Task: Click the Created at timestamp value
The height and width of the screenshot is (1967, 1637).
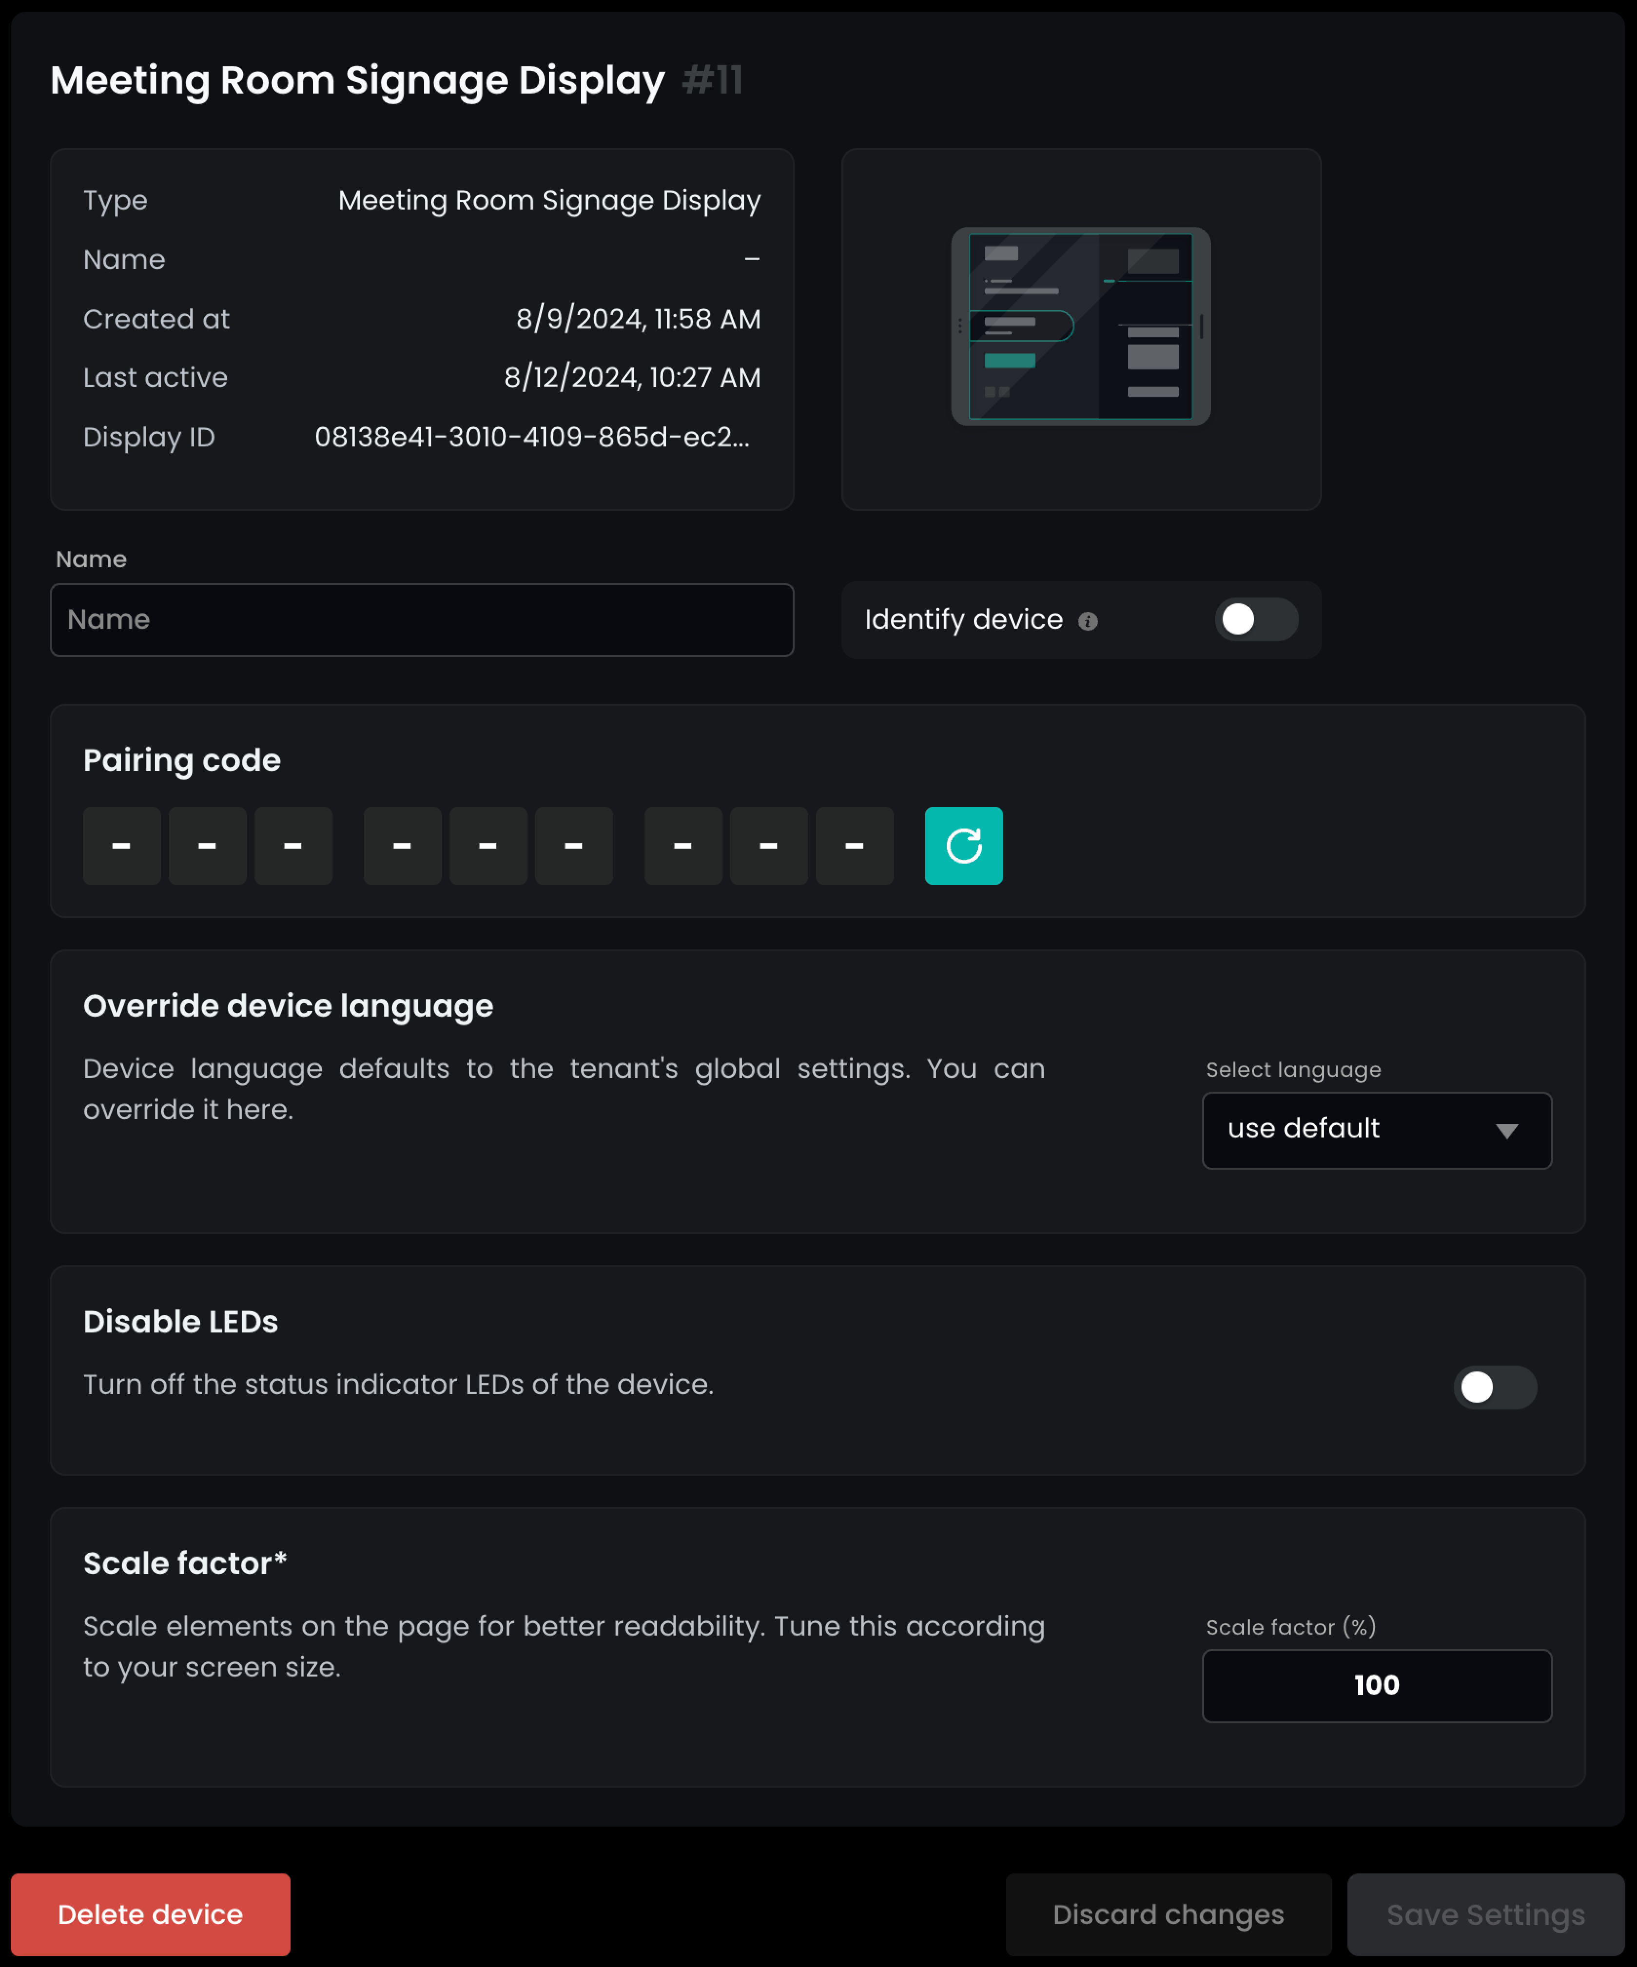Action: (x=637, y=318)
